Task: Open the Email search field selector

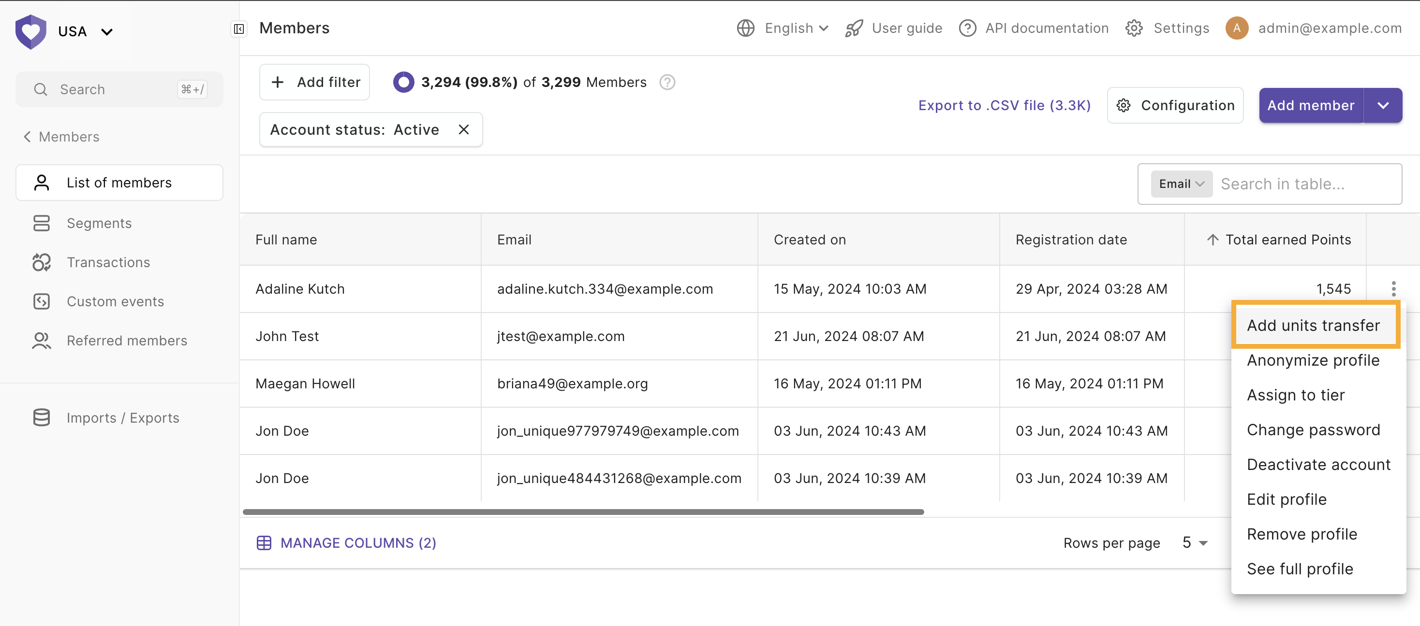Action: tap(1181, 184)
